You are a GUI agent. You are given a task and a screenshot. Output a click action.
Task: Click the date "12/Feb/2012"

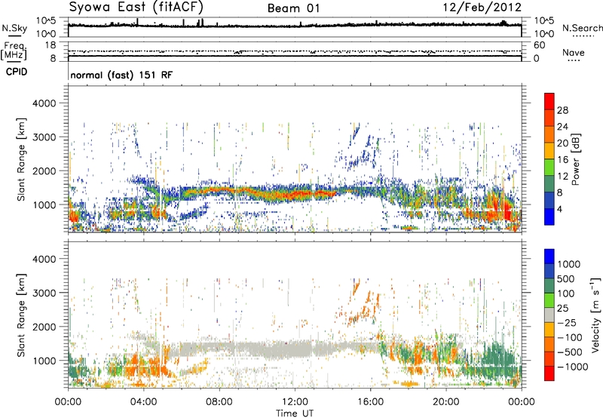482,7
